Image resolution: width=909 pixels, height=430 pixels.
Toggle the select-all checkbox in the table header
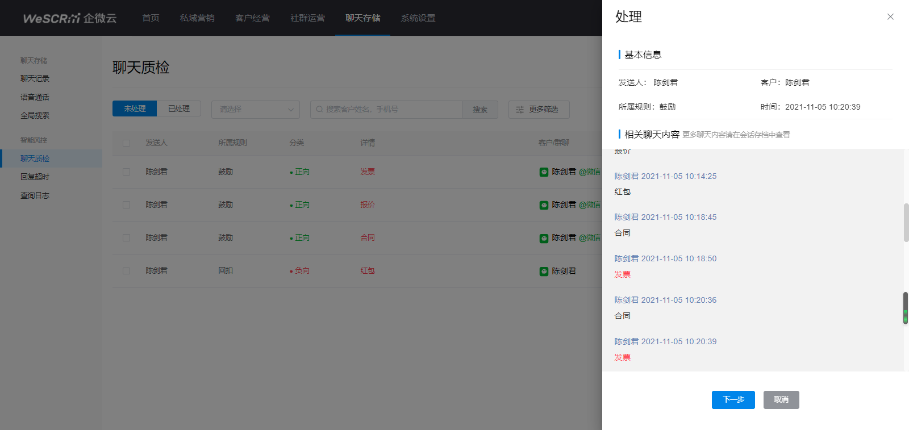[126, 143]
